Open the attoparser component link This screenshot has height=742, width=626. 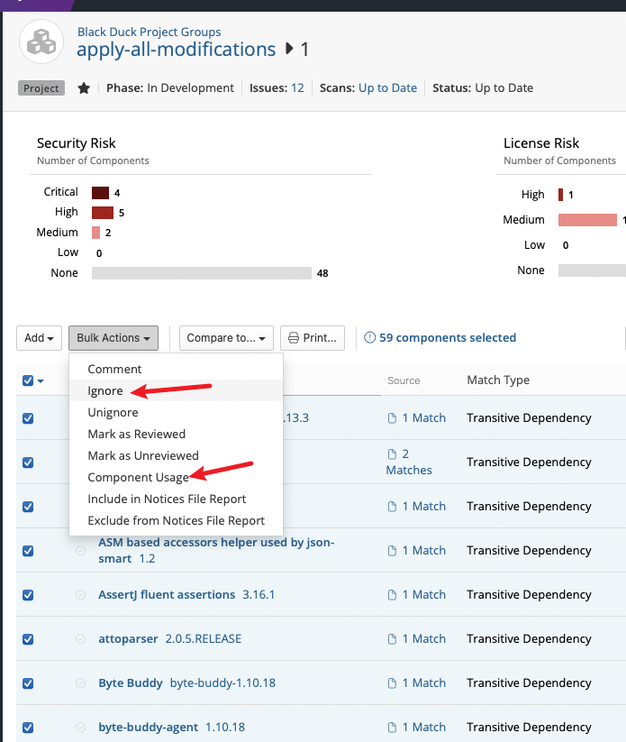(128, 639)
